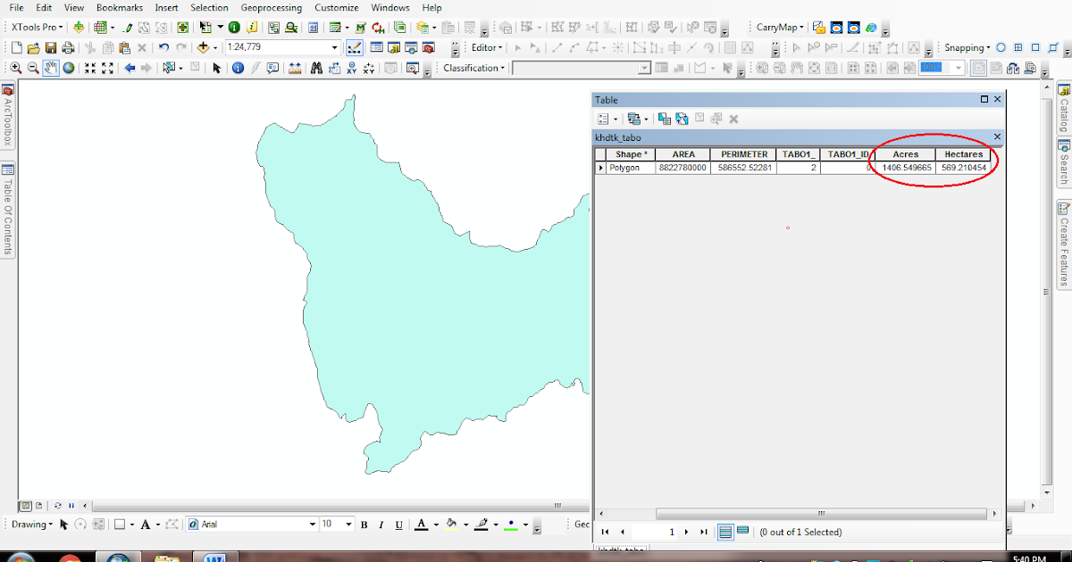Open the CarryMap dropdown menu
The image size is (1072, 562).
(780, 27)
